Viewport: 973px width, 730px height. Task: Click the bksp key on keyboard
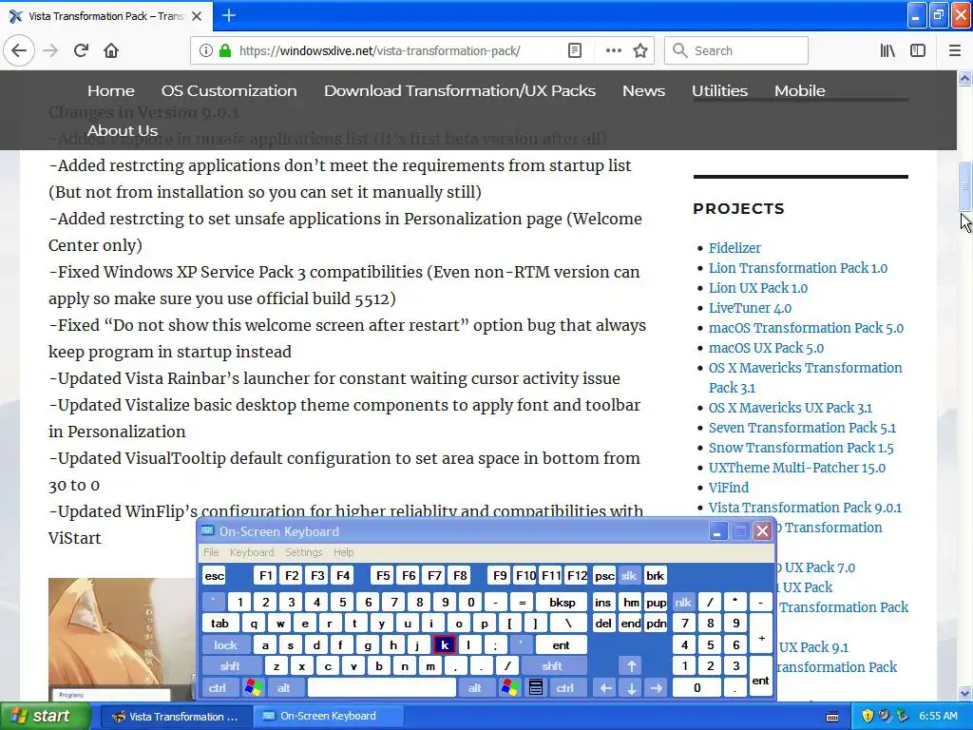(x=563, y=602)
